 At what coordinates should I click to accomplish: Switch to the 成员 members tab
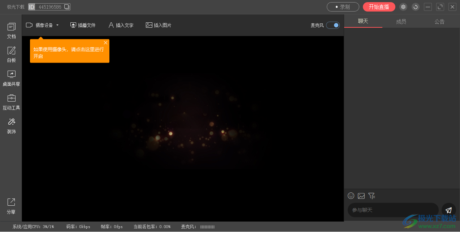[x=401, y=22]
